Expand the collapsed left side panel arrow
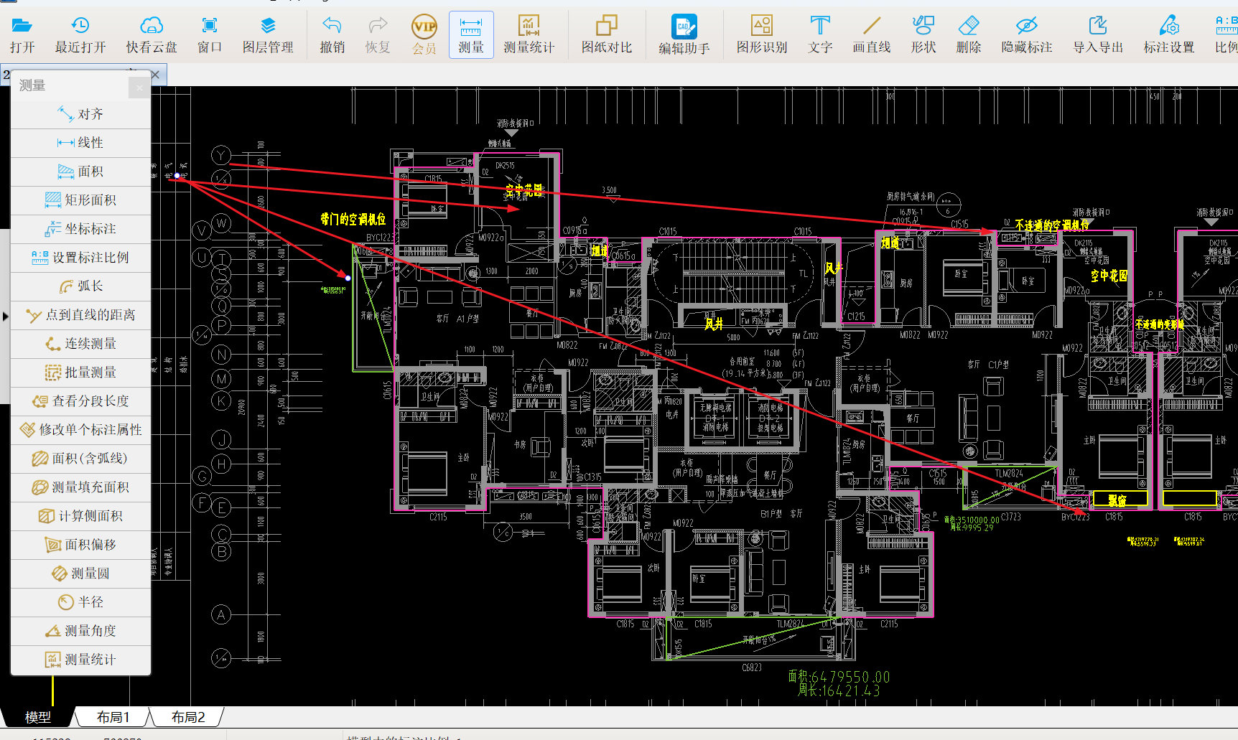The image size is (1238, 740). point(5,316)
